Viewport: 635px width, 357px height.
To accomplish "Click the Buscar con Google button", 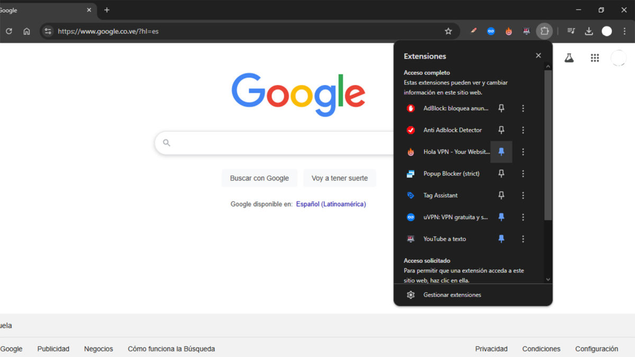I will tap(259, 178).
